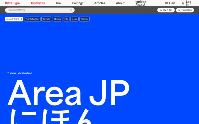This screenshot has width=199, height=124.
Task: Jump to the Glyphs section
Action: tap(58, 19)
